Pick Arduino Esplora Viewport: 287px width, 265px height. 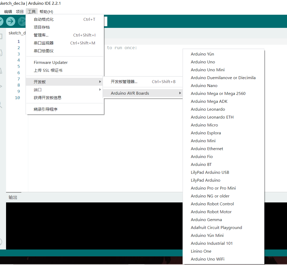(224, 133)
